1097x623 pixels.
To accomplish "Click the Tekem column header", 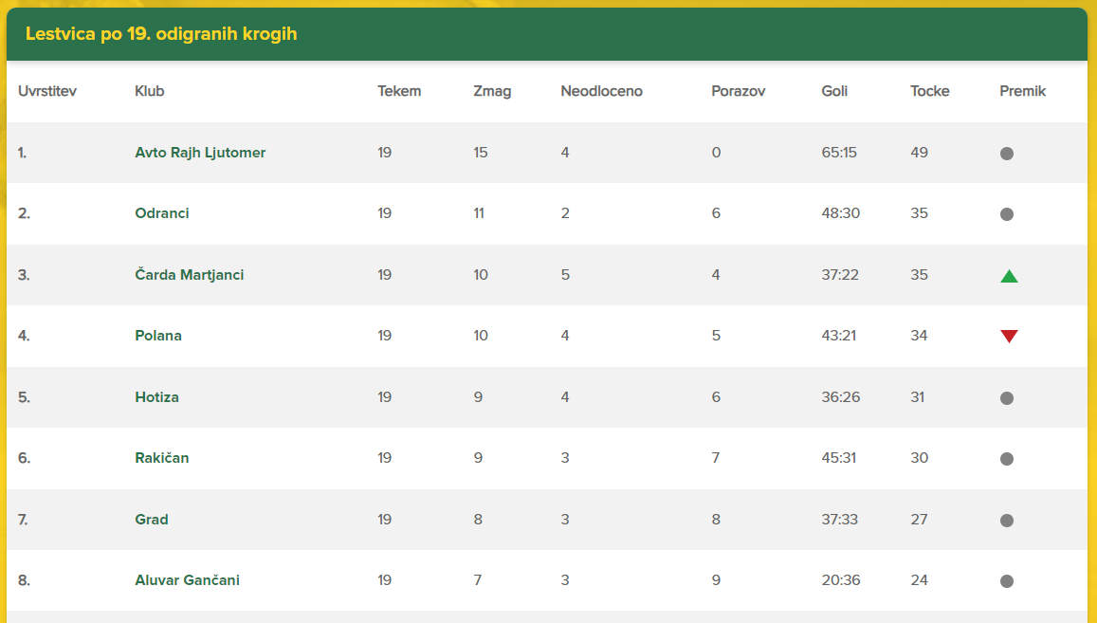I will point(399,91).
